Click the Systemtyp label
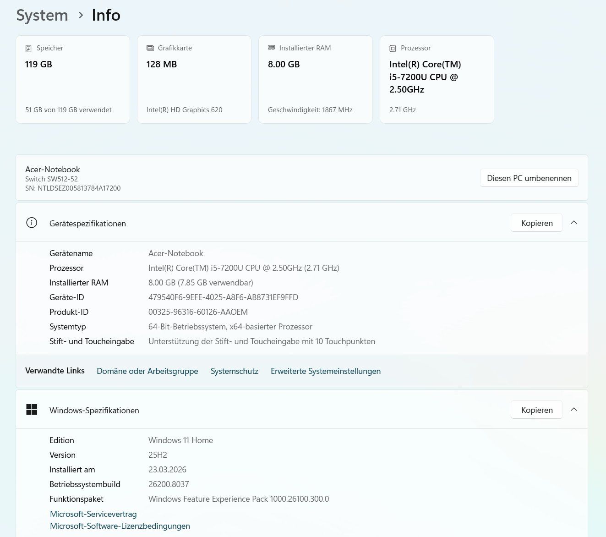 pyautogui.click(x=68, y=327)
